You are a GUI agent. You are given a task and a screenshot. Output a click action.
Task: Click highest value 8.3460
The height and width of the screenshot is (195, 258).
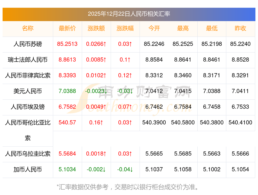(183, 75)
